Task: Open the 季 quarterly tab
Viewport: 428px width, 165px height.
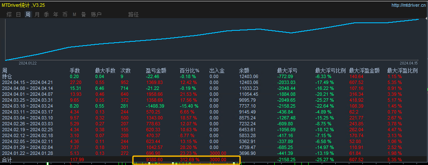Action: coord(47,14)
